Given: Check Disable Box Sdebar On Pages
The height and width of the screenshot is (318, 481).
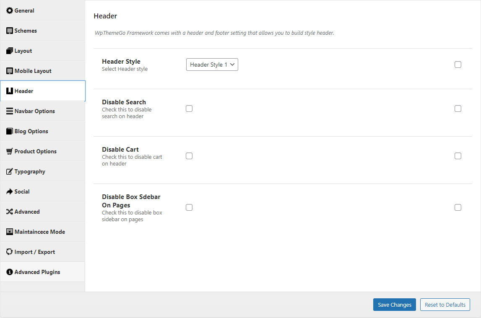Looking at the screenshot, I should tap(189, 207).
